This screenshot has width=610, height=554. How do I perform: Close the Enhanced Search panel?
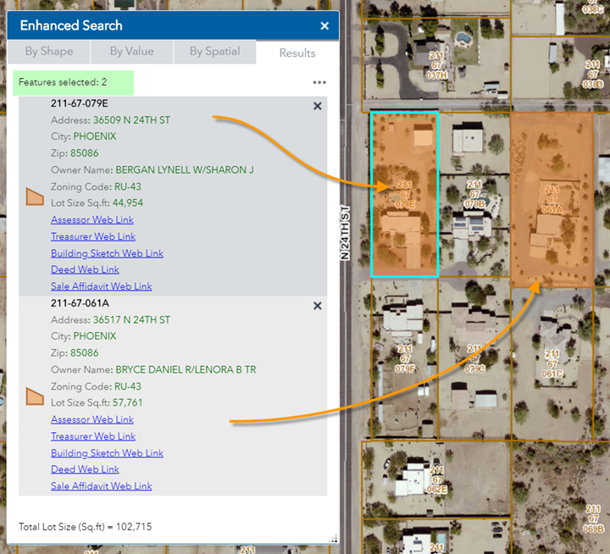tap(324, 26)
